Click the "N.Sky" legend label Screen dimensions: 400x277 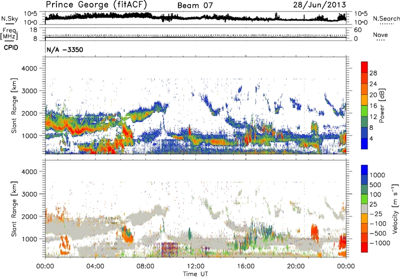point(9,18)
